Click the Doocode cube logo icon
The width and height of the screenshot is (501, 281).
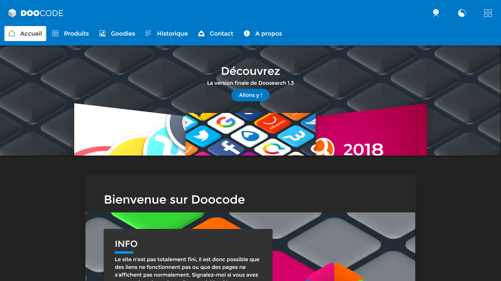[x=12, y=13]
